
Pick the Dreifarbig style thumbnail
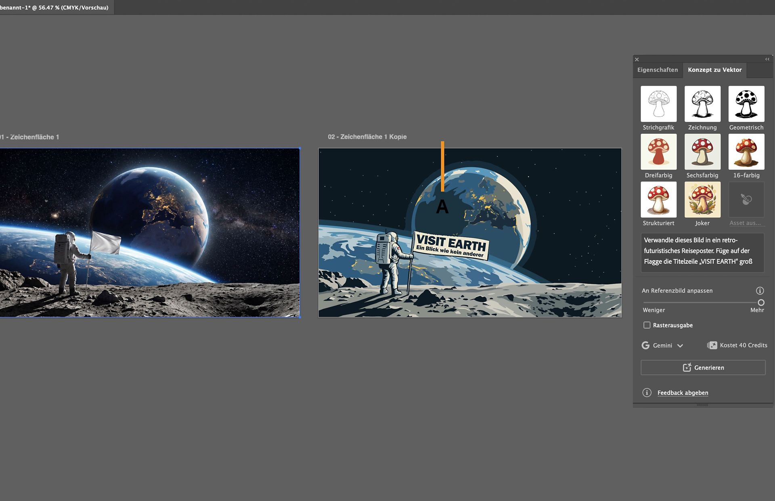tap(658, 152)
